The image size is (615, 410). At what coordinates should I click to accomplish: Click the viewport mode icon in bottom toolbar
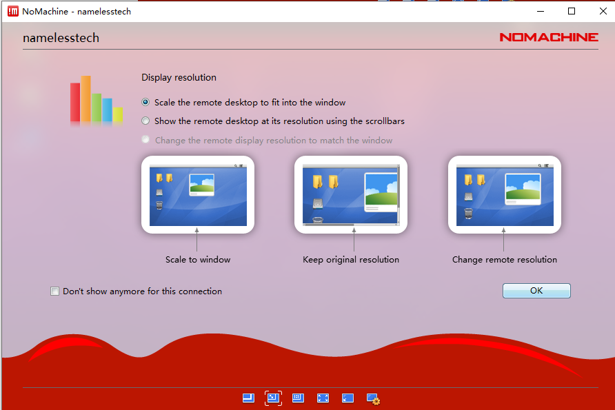point(248,398)
